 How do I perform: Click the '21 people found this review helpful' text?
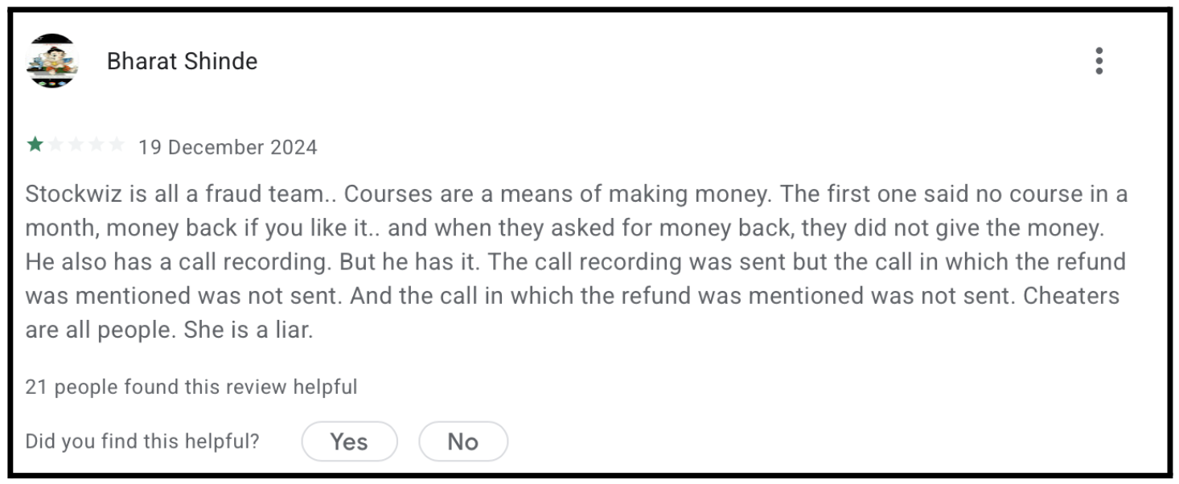click(x=191, y=386)
